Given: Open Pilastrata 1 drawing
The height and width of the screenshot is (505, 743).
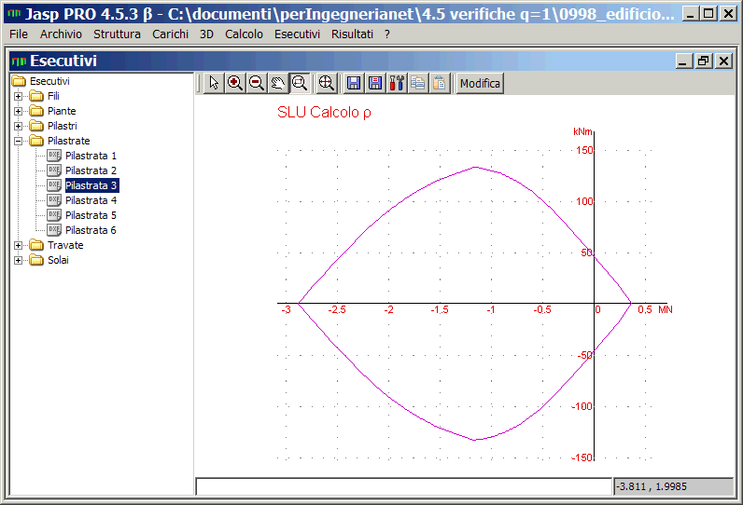Looking at the screenshot, I should click(x=91, y=156).
